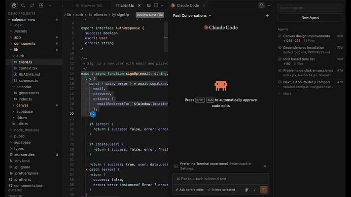
Task: Expand the node_modules folder
Action: pyautogui.click(x=11, y=130)
